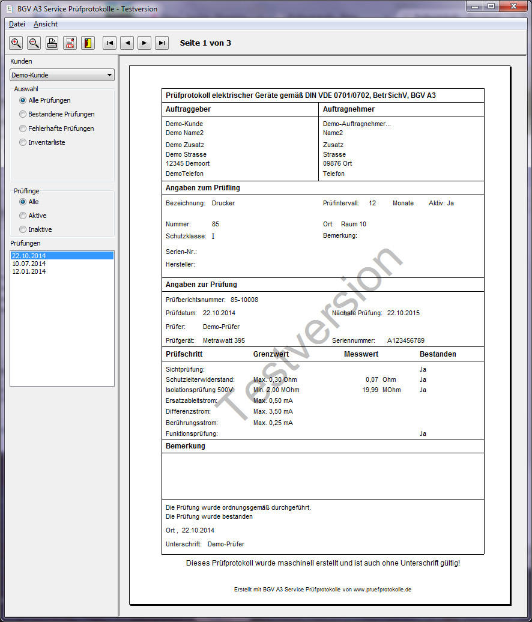Click the 12345 Demoort address line
Screen dimensions: 532x622
[188, 163]
